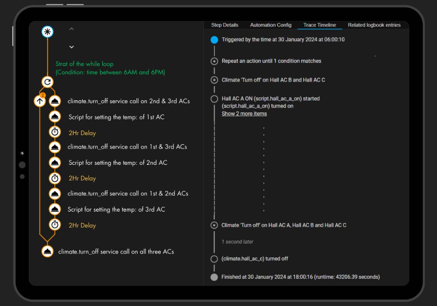Select the 2Hr Delay timer after 1st AC script
The image size is (437, 306).
(x=55, y=132)
